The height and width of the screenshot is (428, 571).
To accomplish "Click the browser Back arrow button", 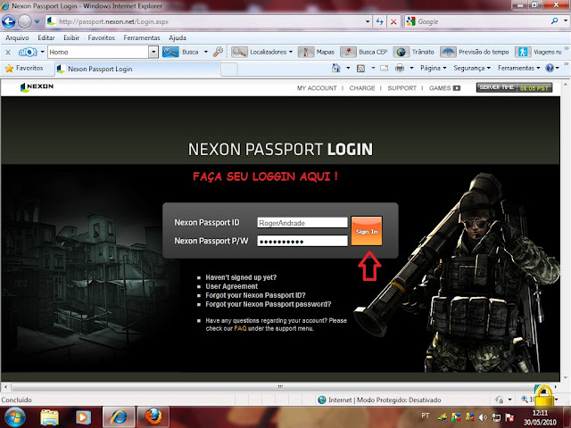I will [8, 21].
